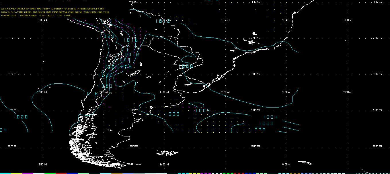Select the 1024 label over the Andes
Viewport: 390px width, 174px height.
click(112, 67)
